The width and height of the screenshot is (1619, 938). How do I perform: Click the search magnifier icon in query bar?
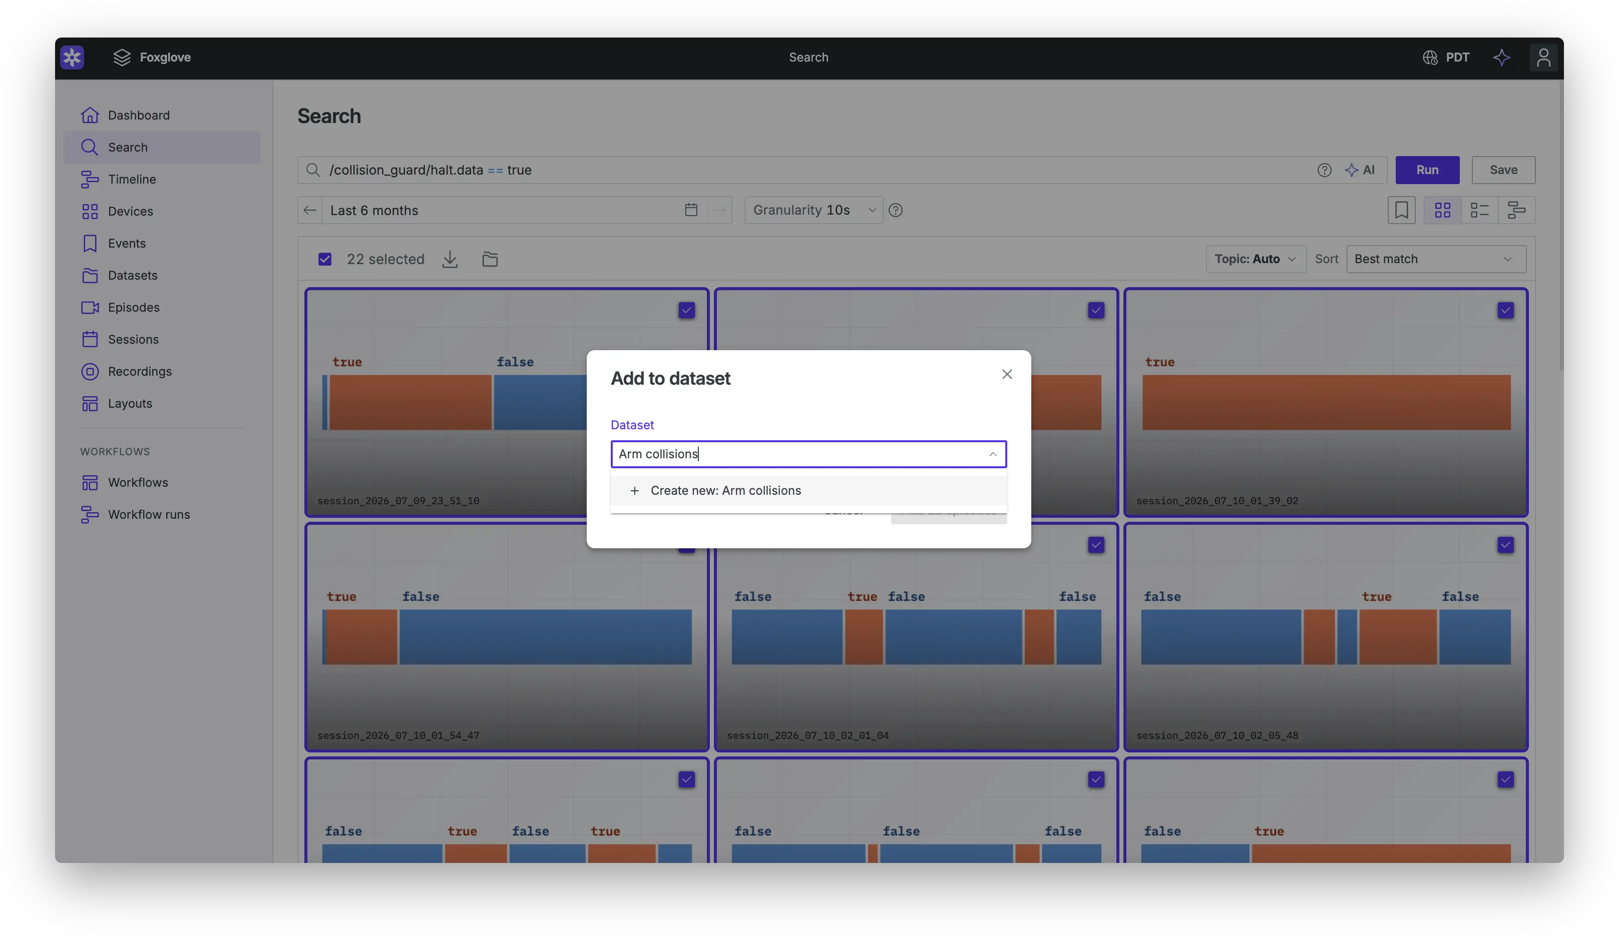(313, 170)
